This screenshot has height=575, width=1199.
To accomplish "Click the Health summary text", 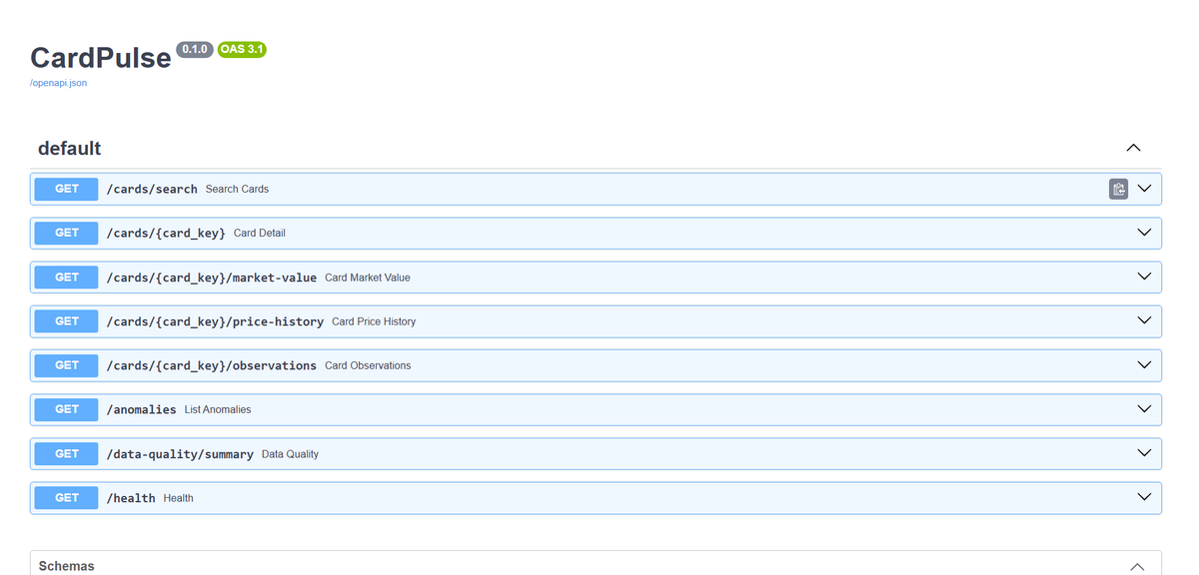I will [x=178, y=497].
